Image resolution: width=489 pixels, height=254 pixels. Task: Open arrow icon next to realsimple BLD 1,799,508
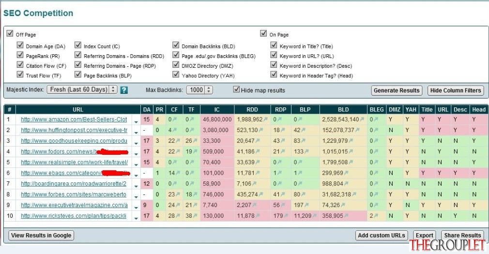click(351, 162)
